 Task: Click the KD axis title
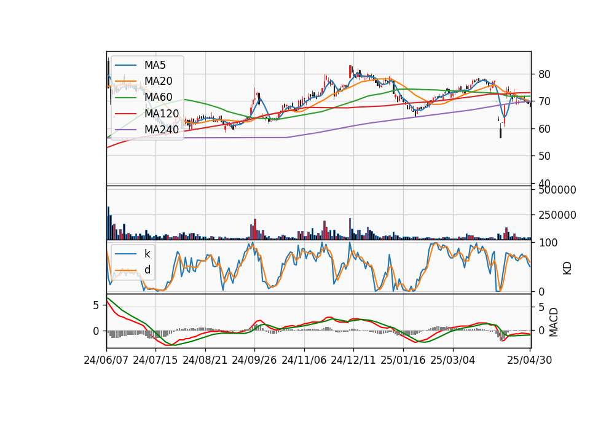coord(567,269)
